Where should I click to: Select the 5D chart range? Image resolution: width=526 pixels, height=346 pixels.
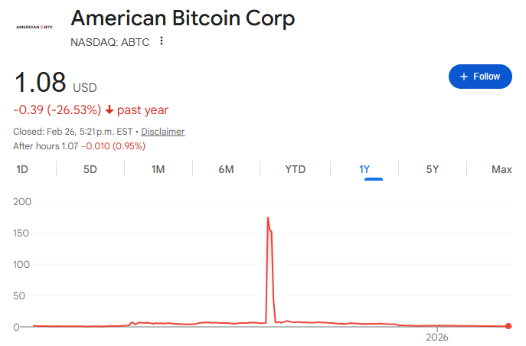(x=90, y=169)
